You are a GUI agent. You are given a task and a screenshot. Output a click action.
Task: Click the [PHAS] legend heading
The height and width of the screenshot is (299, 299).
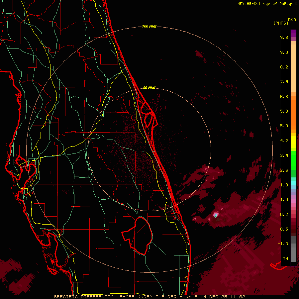281,23
